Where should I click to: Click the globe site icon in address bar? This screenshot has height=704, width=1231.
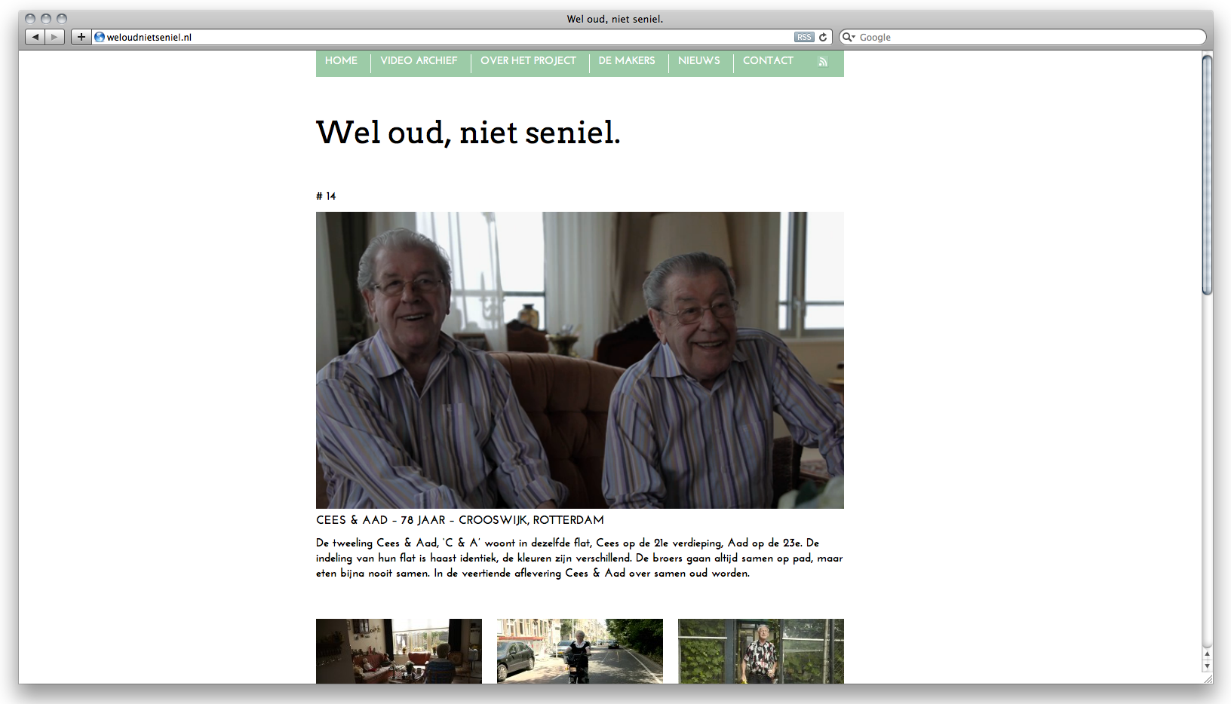99,37
